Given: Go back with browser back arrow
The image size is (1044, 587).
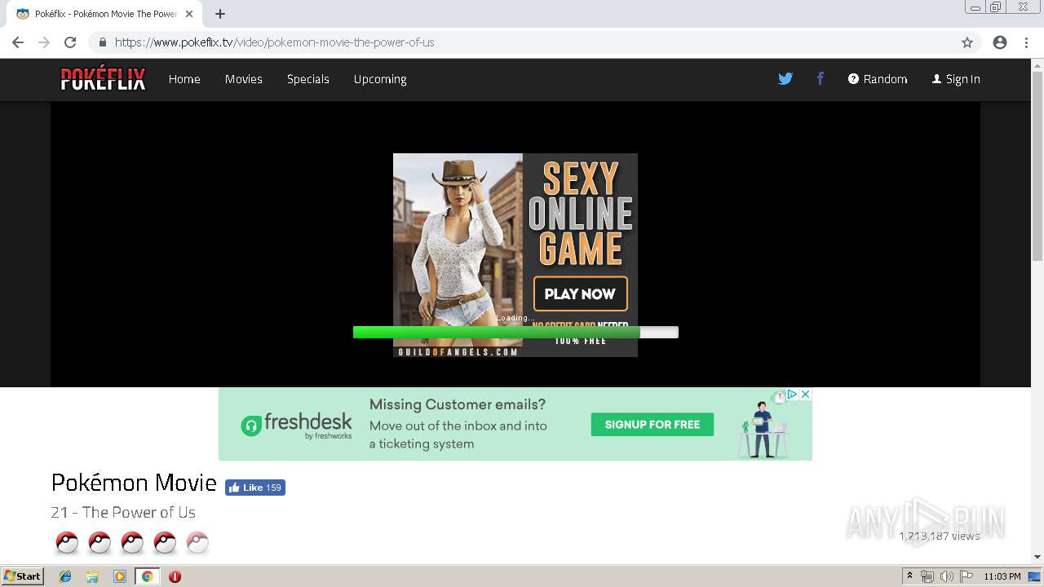Looking at the screenshot, I should point(18,42).
